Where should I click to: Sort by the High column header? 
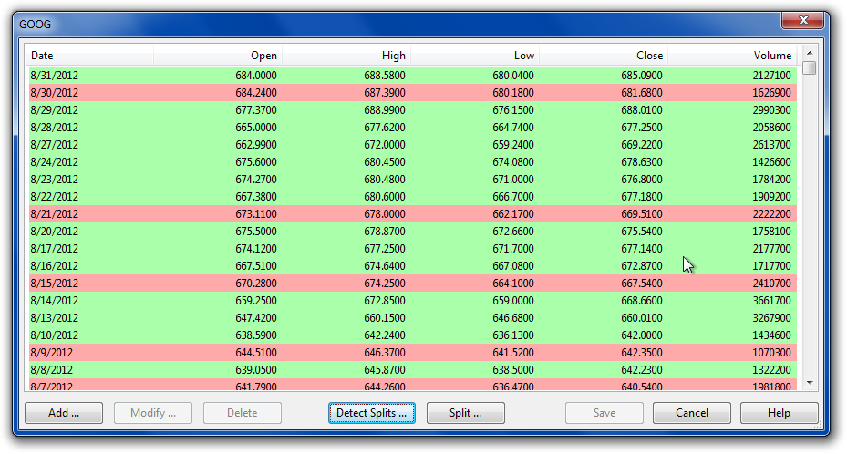tap(346, 56)
